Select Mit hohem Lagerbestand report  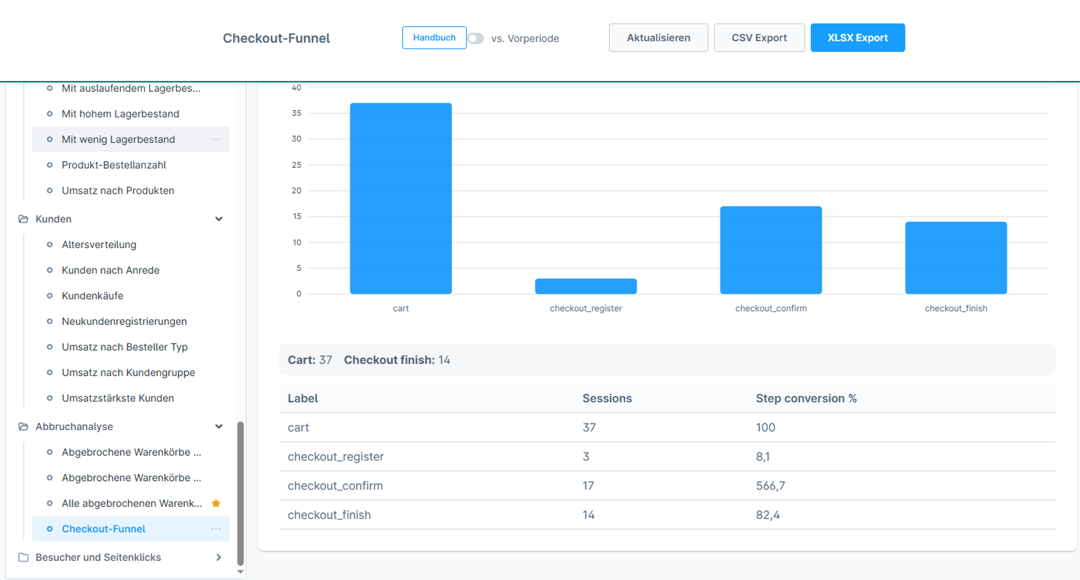click(x=120, y=114)
